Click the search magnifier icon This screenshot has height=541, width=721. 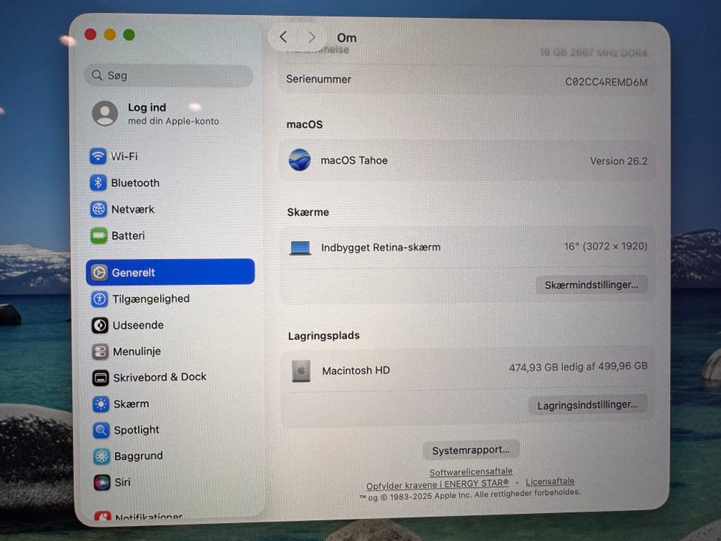click(97, 74)
